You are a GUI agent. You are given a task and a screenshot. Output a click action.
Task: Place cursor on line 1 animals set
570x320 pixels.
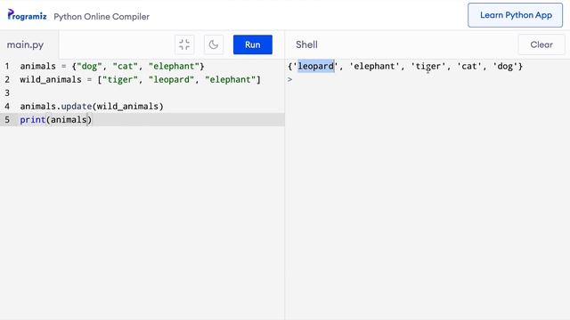(x=112, y=67)
